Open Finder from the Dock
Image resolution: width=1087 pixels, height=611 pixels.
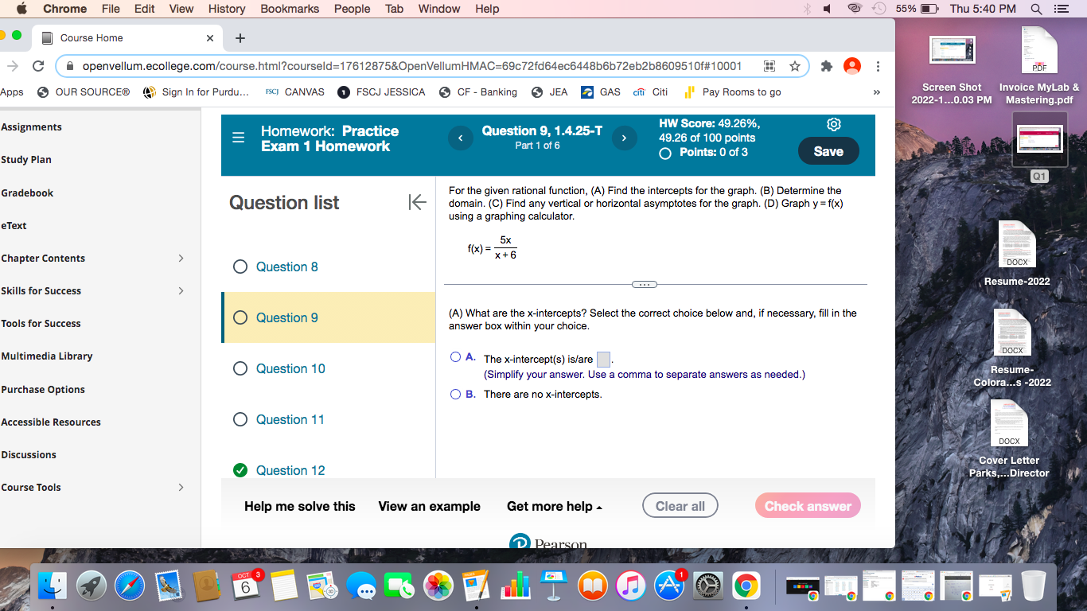53,586
